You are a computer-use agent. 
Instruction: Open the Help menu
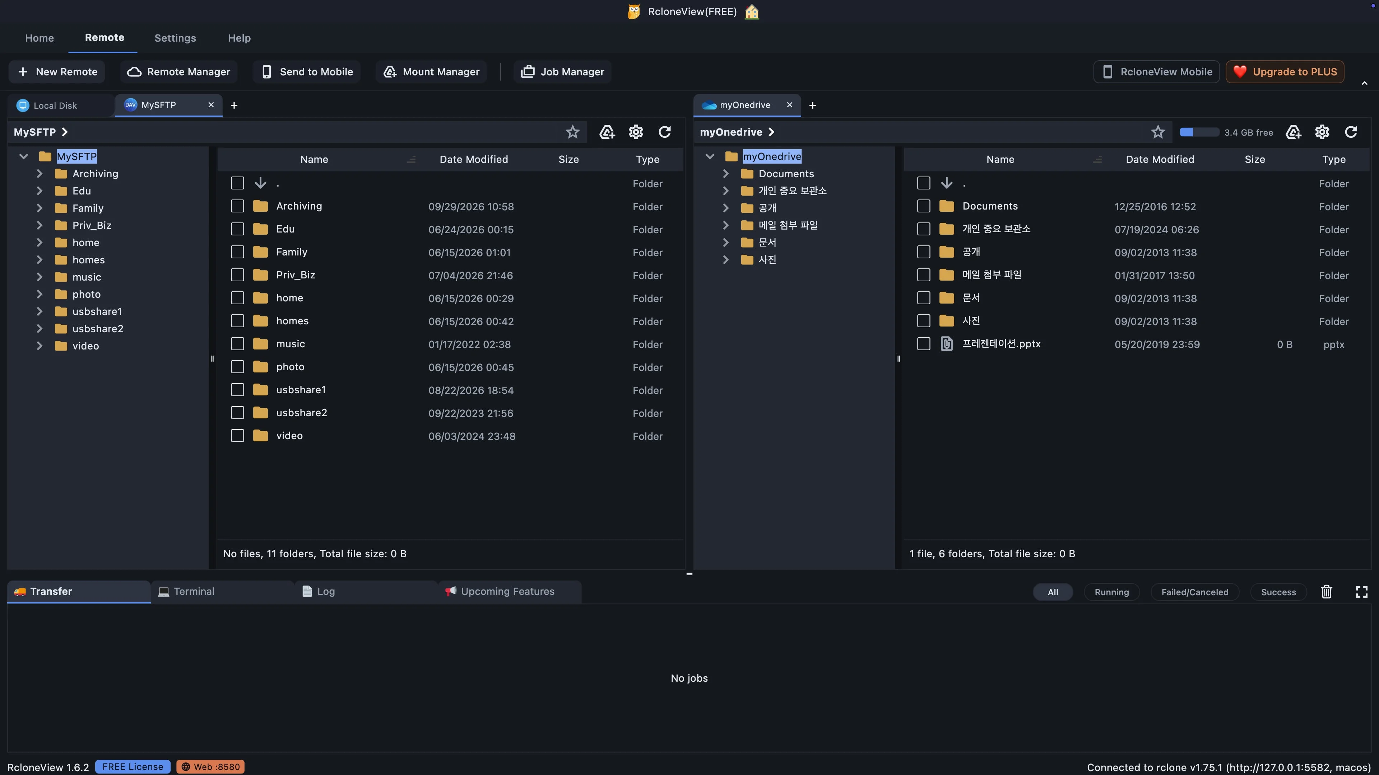(x=239, y=38)
